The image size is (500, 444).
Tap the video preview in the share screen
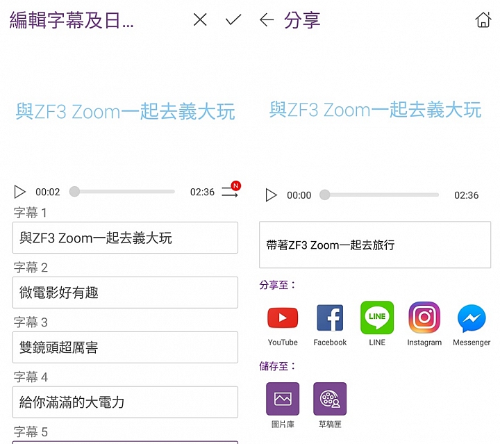coord(375,109)
